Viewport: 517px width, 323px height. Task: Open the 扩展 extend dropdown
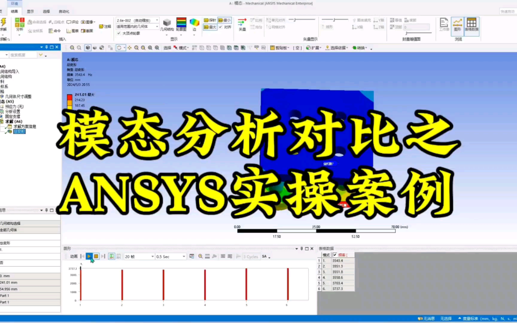pyautogui.click(x=314, y=48)
